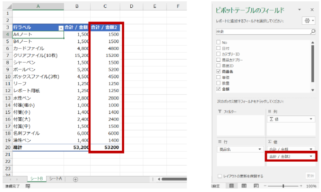The image size is (321, 192).
Task: Click the 更新 button in fields pane
Action: coord(310,176)
